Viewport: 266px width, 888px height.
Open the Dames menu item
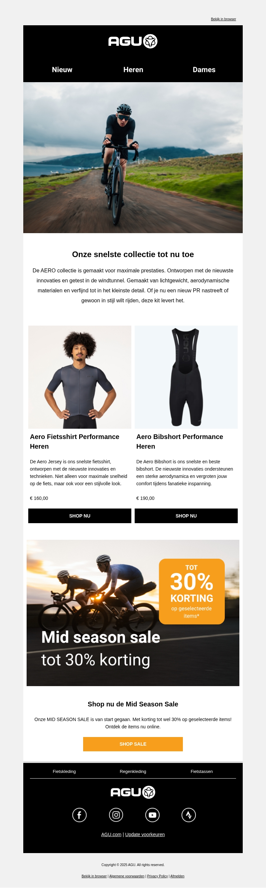(x=204, y=70)
